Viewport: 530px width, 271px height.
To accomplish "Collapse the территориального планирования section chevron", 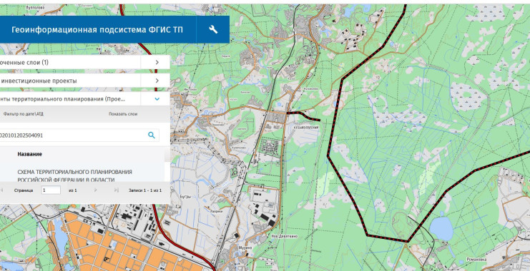I will pyautogui.click(x=157, y=99).
